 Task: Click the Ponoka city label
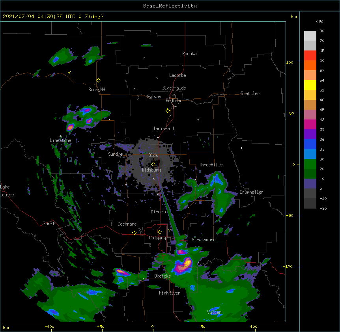(189, 54)
